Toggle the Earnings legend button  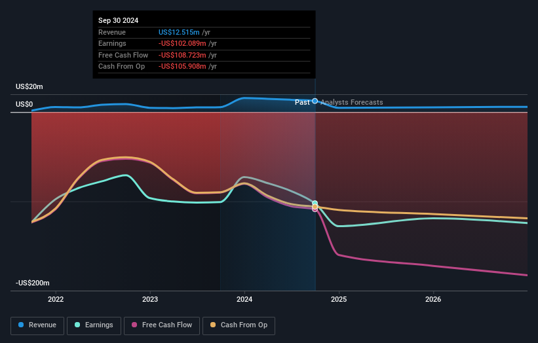point(94,325)
